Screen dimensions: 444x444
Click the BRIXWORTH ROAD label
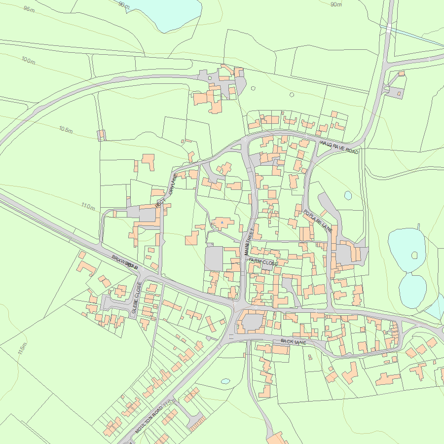point(125,262)
